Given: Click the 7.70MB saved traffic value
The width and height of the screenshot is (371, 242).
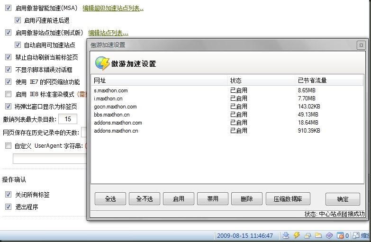Looking at the screenshot, I should (307, 99).
